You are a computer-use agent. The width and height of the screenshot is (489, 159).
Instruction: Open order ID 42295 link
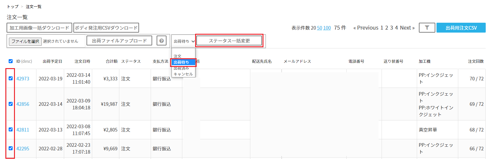[x=23, y=149]
